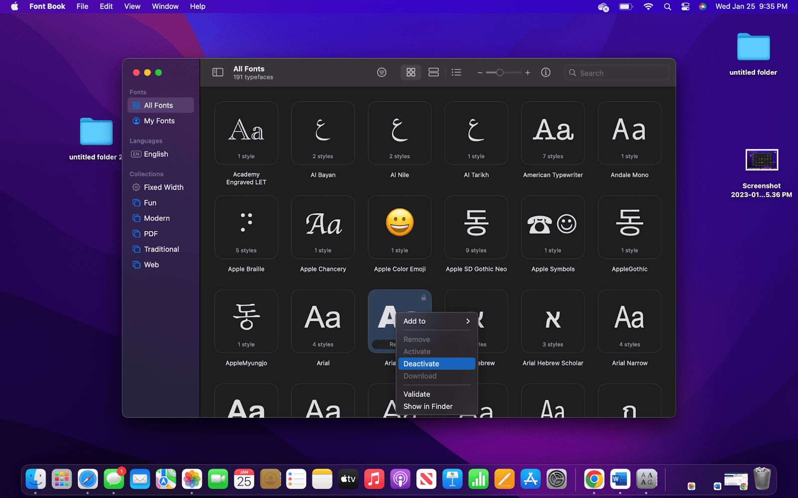Viewport: 798px width, 498px height.
Task: Open the PDF collection
Action: (x=161, y=234)
